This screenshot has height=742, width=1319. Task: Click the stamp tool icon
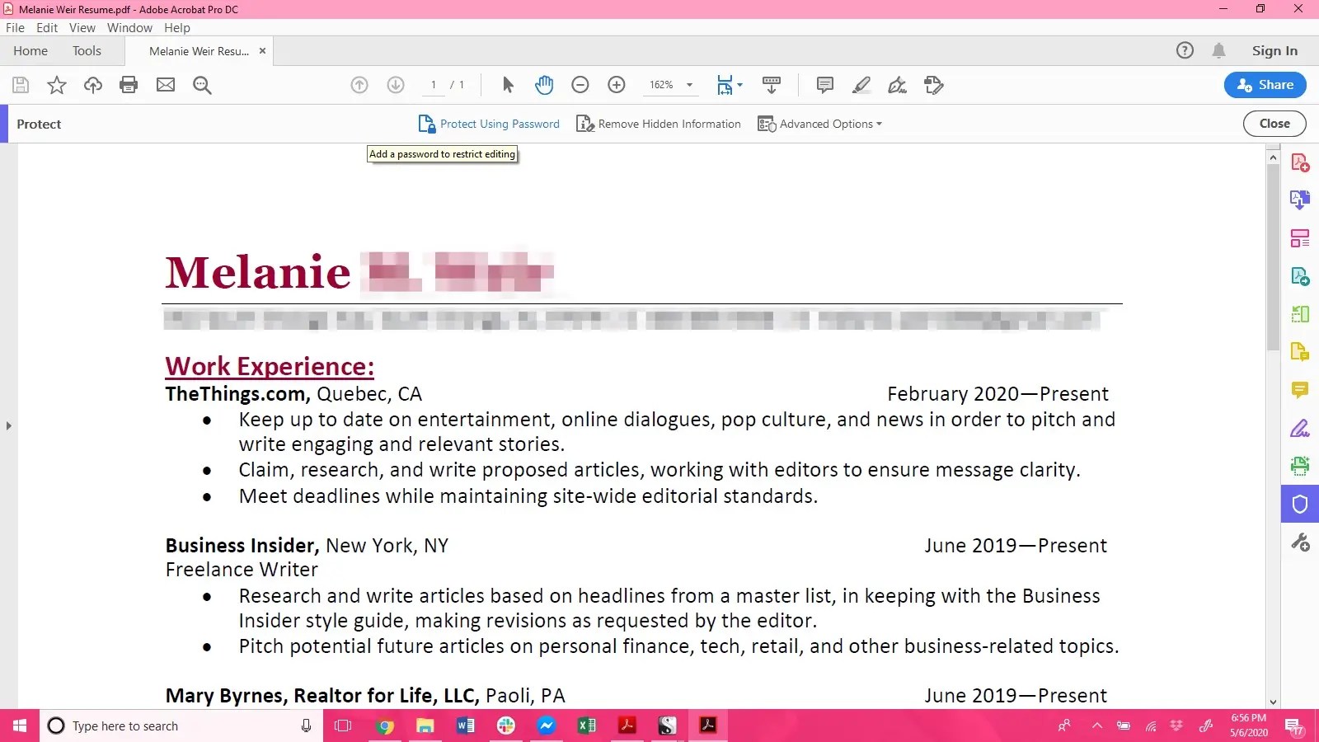tap(934, 85)
